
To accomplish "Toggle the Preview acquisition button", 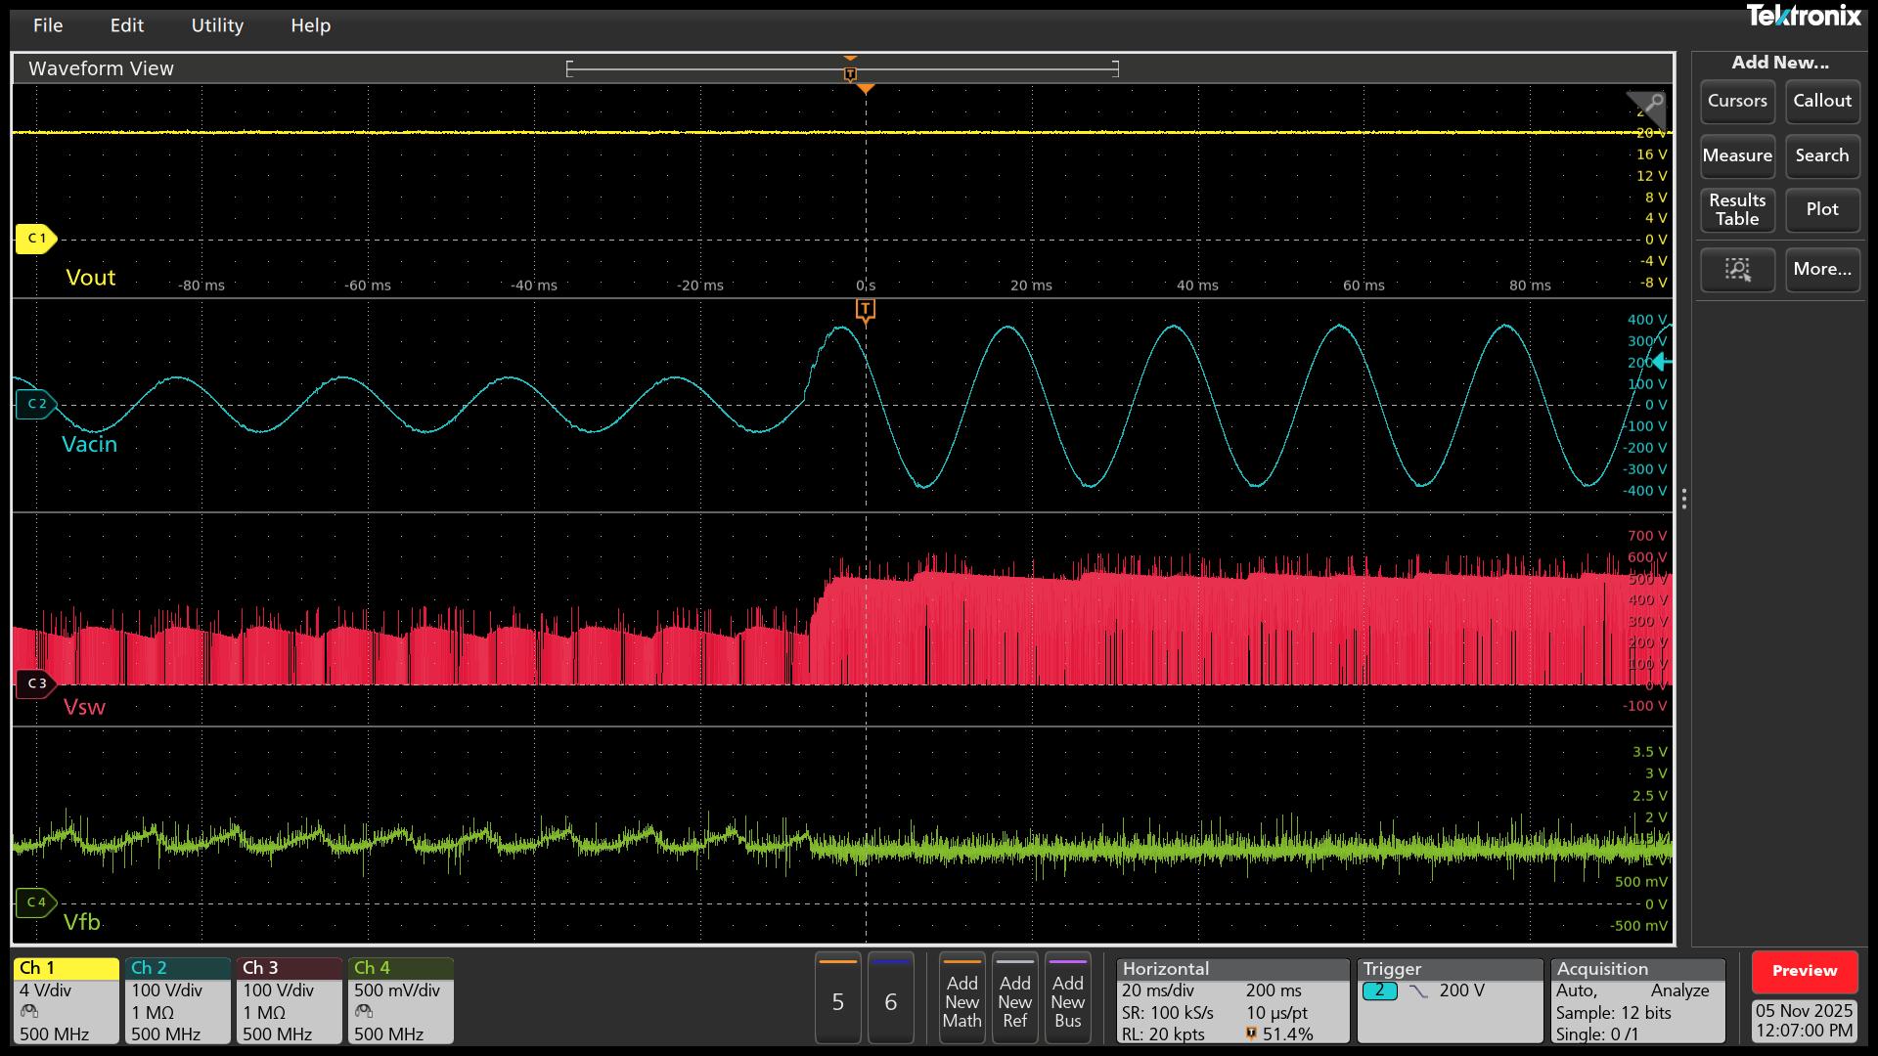I will tap(1804, 971).
